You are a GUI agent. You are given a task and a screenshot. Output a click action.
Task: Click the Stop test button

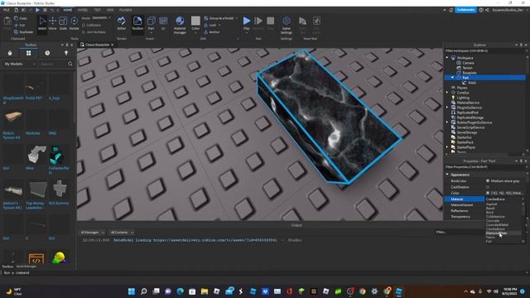[271, 23]
